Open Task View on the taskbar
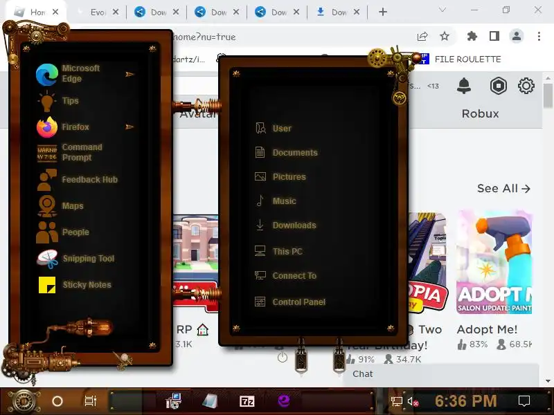554x415 pixels. 91,401
